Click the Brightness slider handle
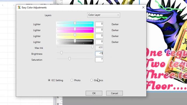This screenshot has width=187, height=105. pos(61,53)
